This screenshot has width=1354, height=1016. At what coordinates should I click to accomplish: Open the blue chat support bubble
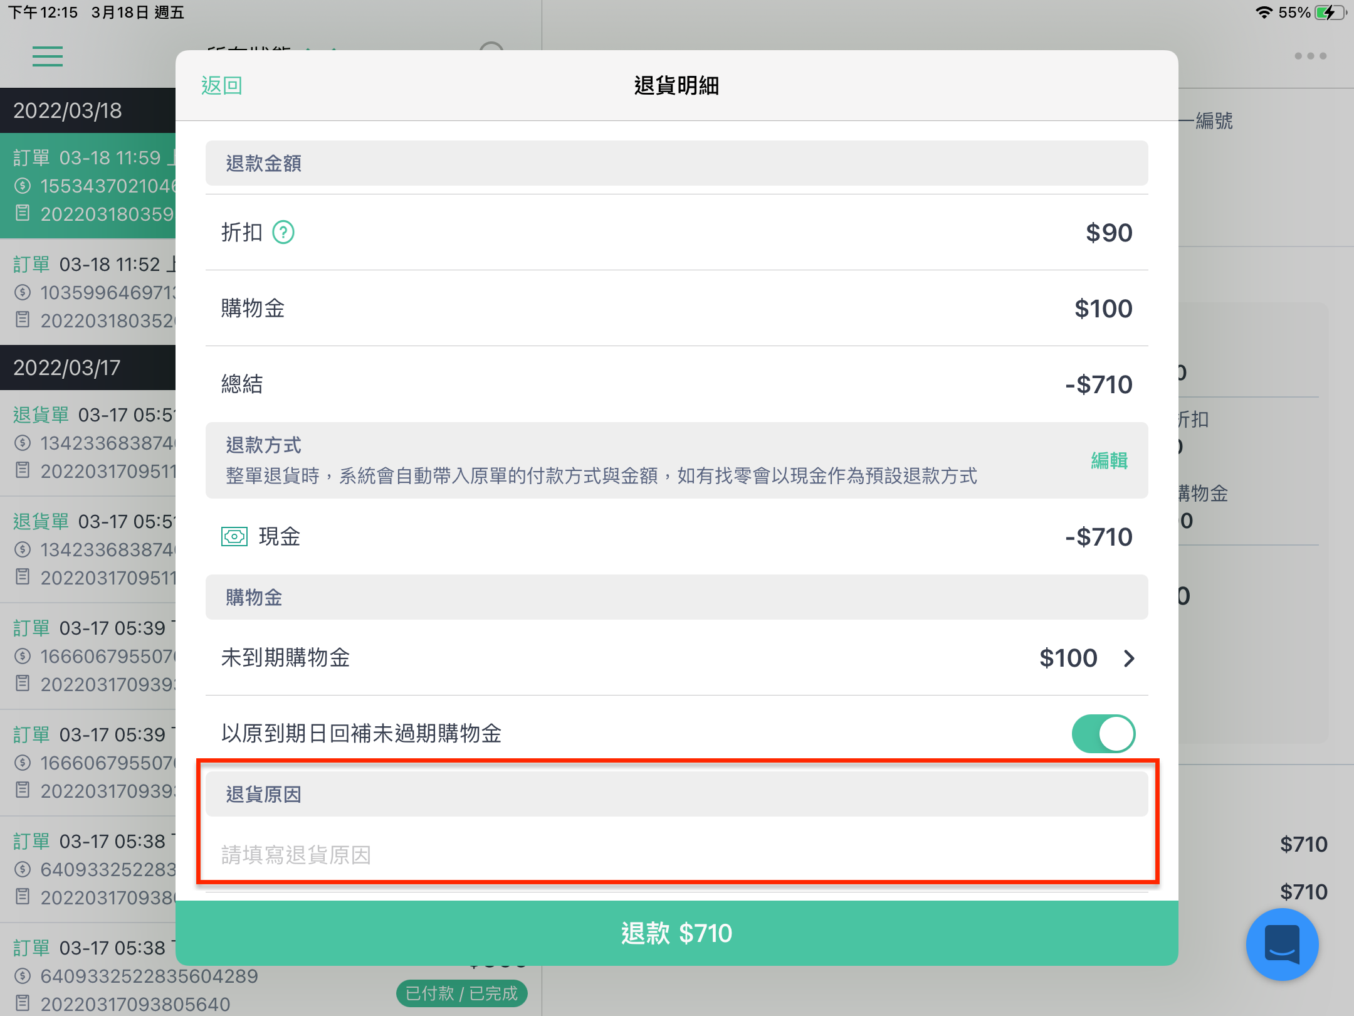tap(1282, 945)
